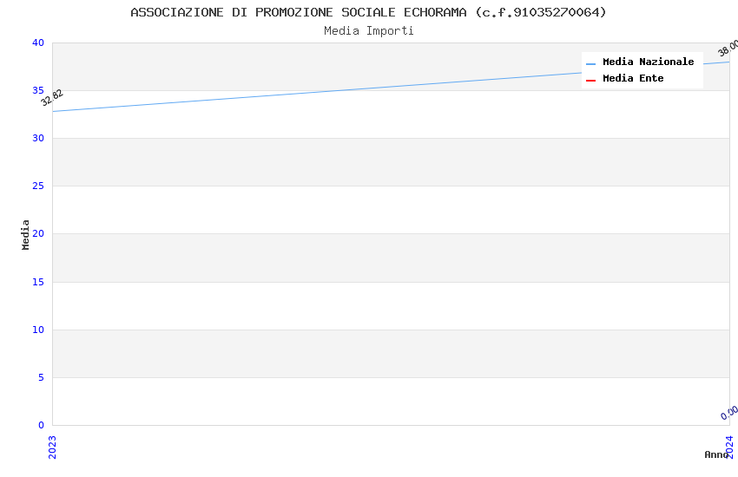
Task: Click the Media Importi subtitle
Action: (368, 31)
